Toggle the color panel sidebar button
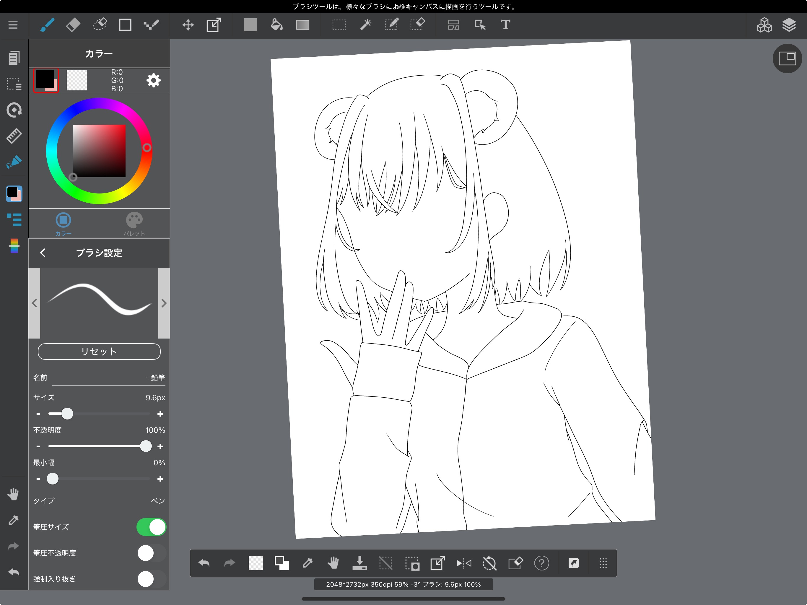 pos(14,193)
